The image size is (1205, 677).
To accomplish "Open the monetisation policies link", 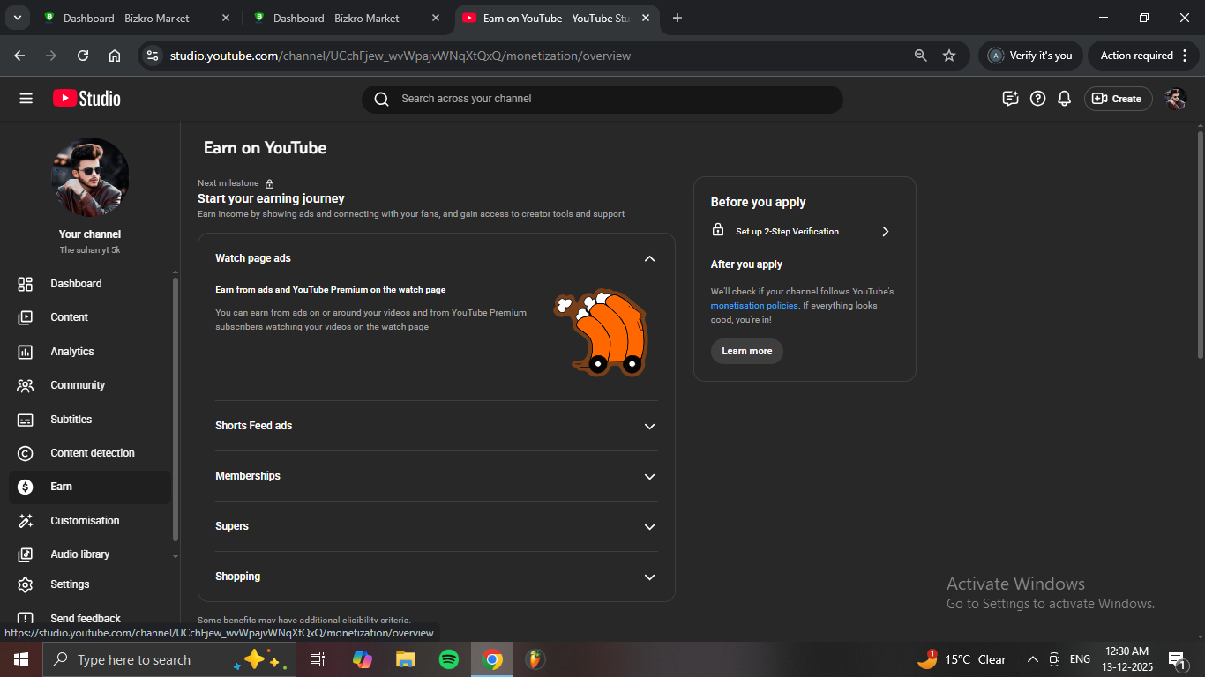I will point(754,306).
